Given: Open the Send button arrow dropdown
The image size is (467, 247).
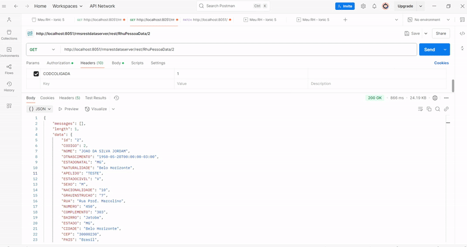Looking at the screenshot, I should click(445, 50).
